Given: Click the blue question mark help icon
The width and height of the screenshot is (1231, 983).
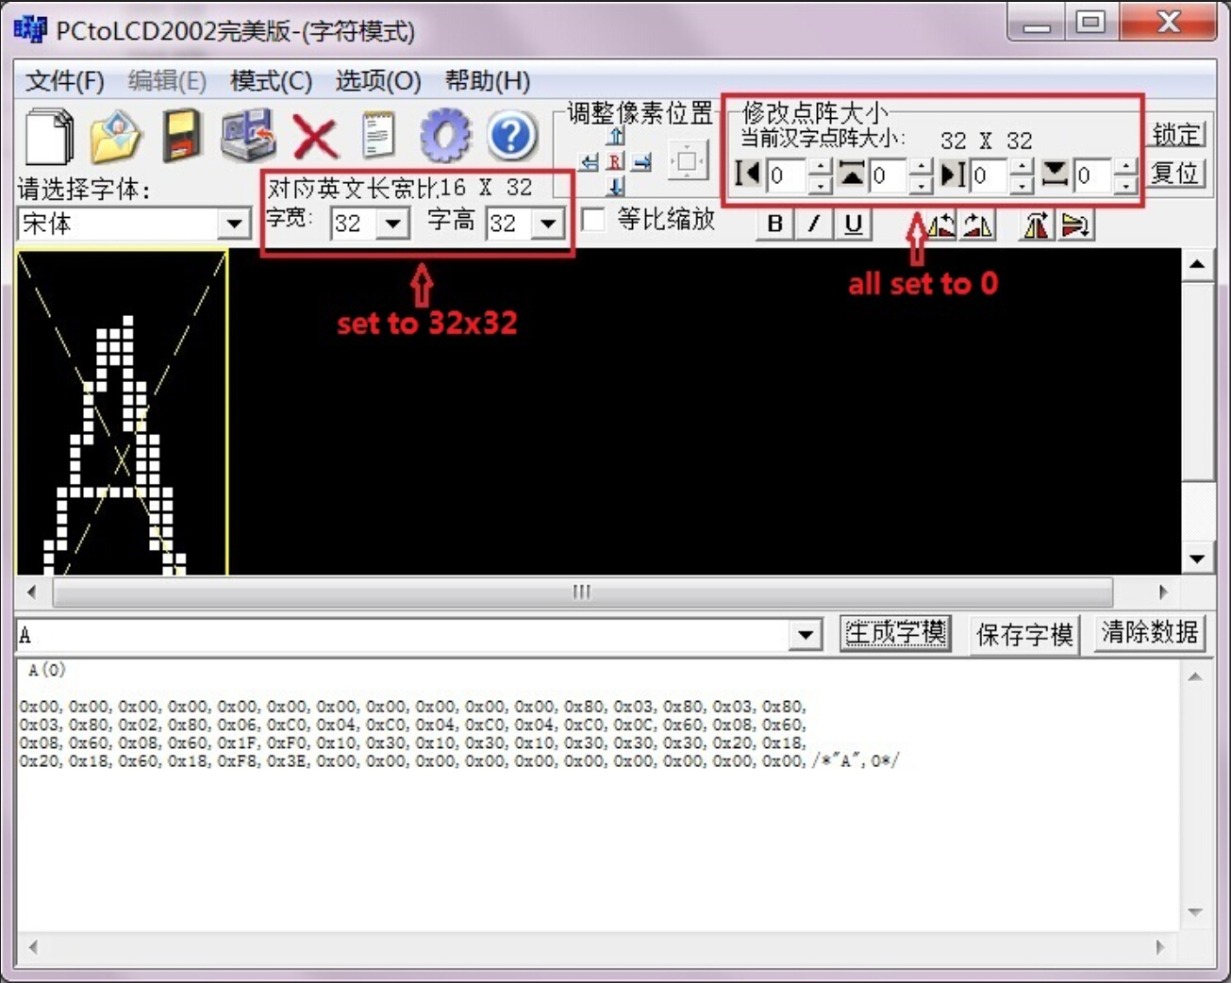Looking at the screenshot, I should pyautogui.click(x=511, y=137).
